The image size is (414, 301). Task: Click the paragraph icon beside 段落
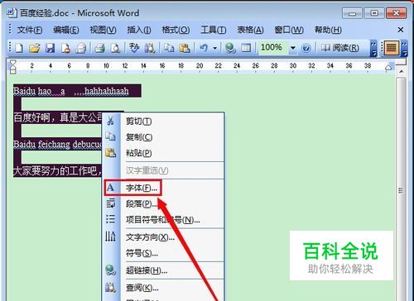tap(111, 203)
